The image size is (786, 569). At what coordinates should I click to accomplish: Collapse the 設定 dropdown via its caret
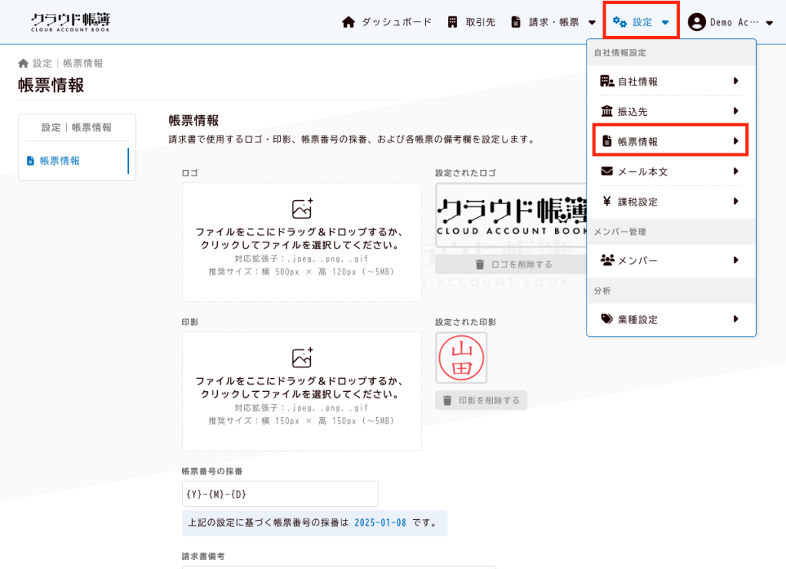pos(665,22)
